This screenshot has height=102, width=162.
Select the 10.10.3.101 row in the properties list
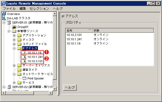(x=110, y=35)
